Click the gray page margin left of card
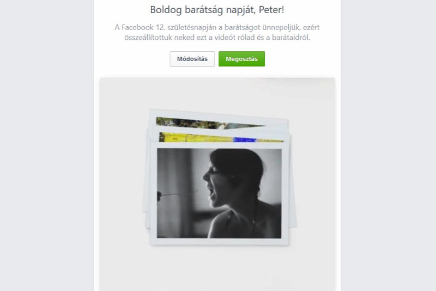 click(47, 145)
